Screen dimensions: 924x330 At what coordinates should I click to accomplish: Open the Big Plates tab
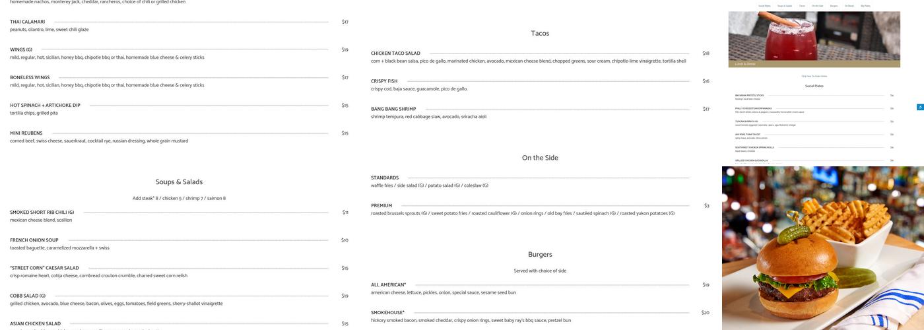tap(865, 6)
